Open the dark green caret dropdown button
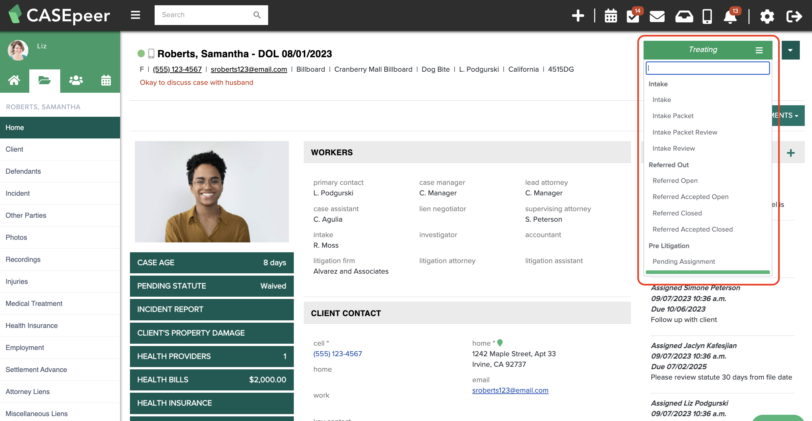 coord(790,50)
